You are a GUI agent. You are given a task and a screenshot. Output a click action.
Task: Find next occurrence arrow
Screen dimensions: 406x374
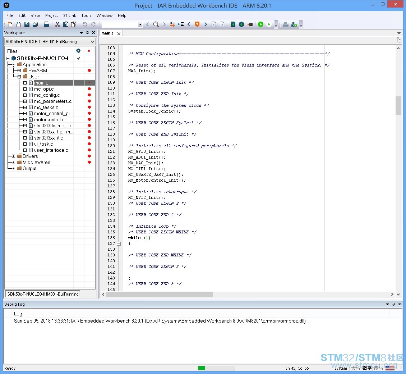(x=164, y=24)
